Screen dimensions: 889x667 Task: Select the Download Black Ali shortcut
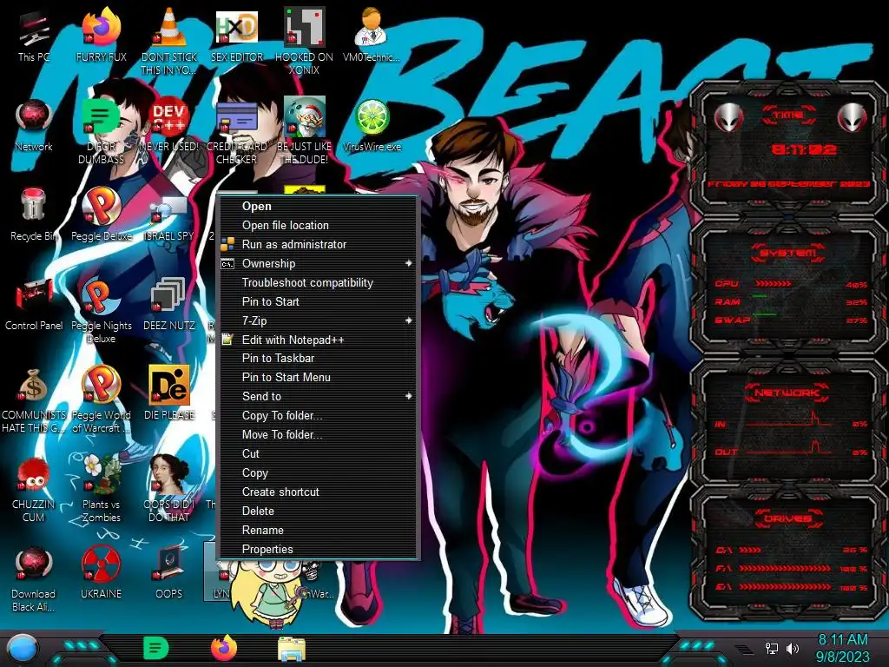pos(34,579)
